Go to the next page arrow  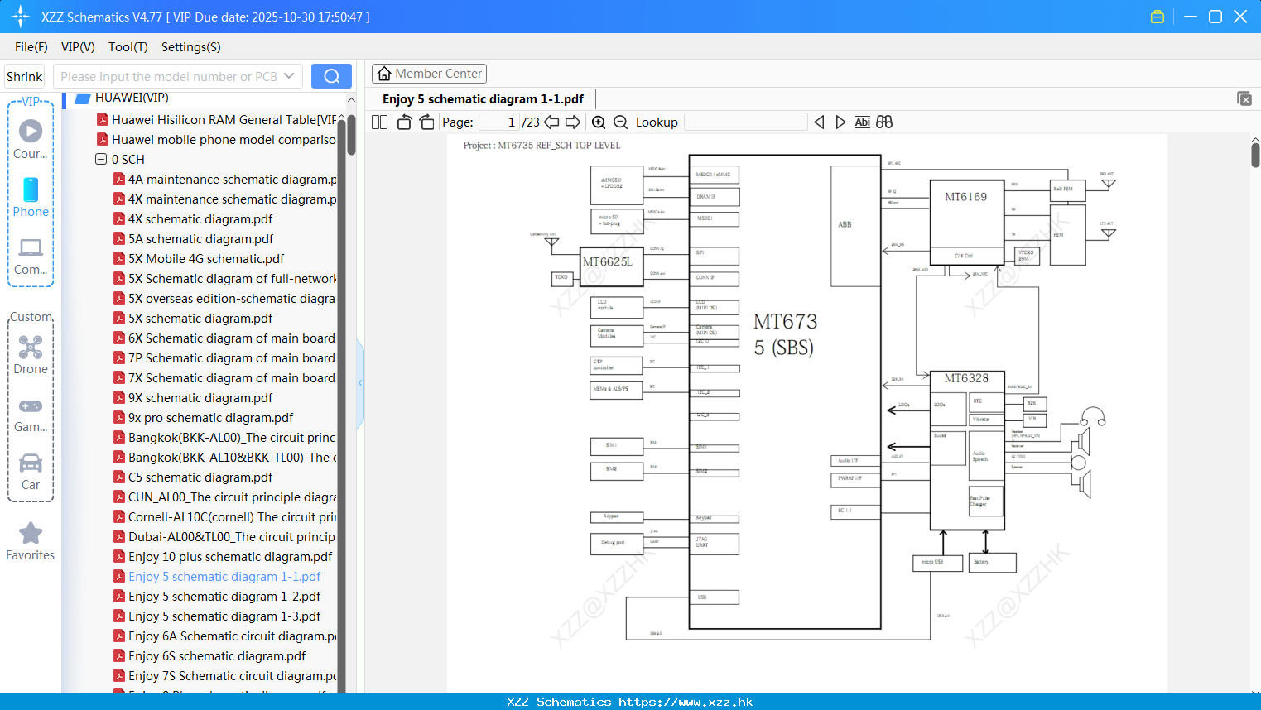(573, 122)
